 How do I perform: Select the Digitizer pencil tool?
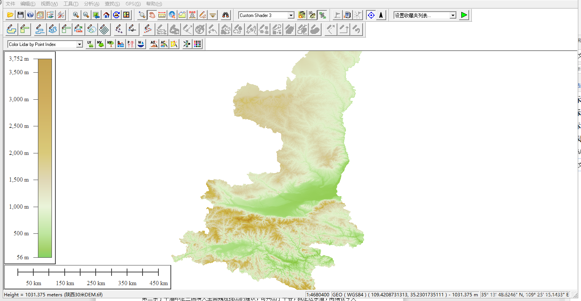coord(202,15)
